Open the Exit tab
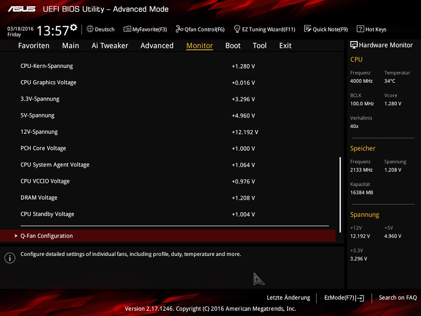421x316 pixels. [285, 46]
